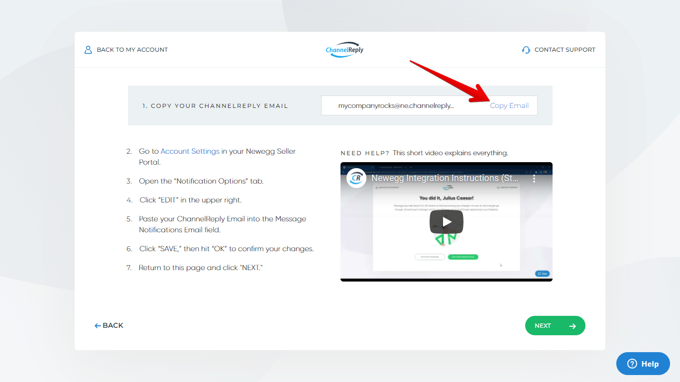Click the "NEED HELP?" label text

(365, 153)
